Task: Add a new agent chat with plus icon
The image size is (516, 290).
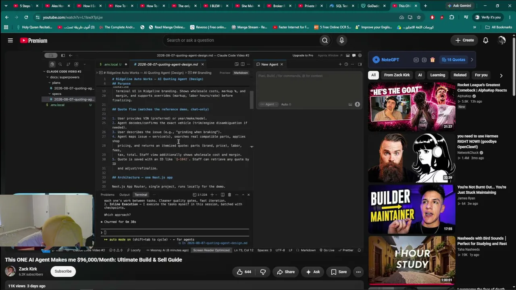Action: tap(340, 64)
